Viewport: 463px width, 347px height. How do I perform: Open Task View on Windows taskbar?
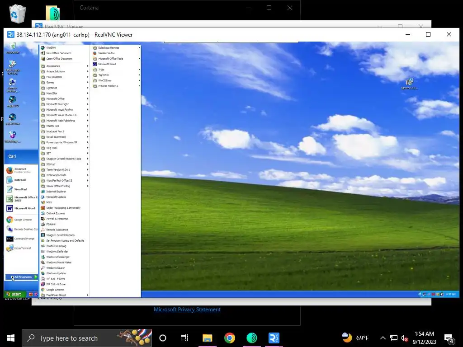(x=184, y=338)
